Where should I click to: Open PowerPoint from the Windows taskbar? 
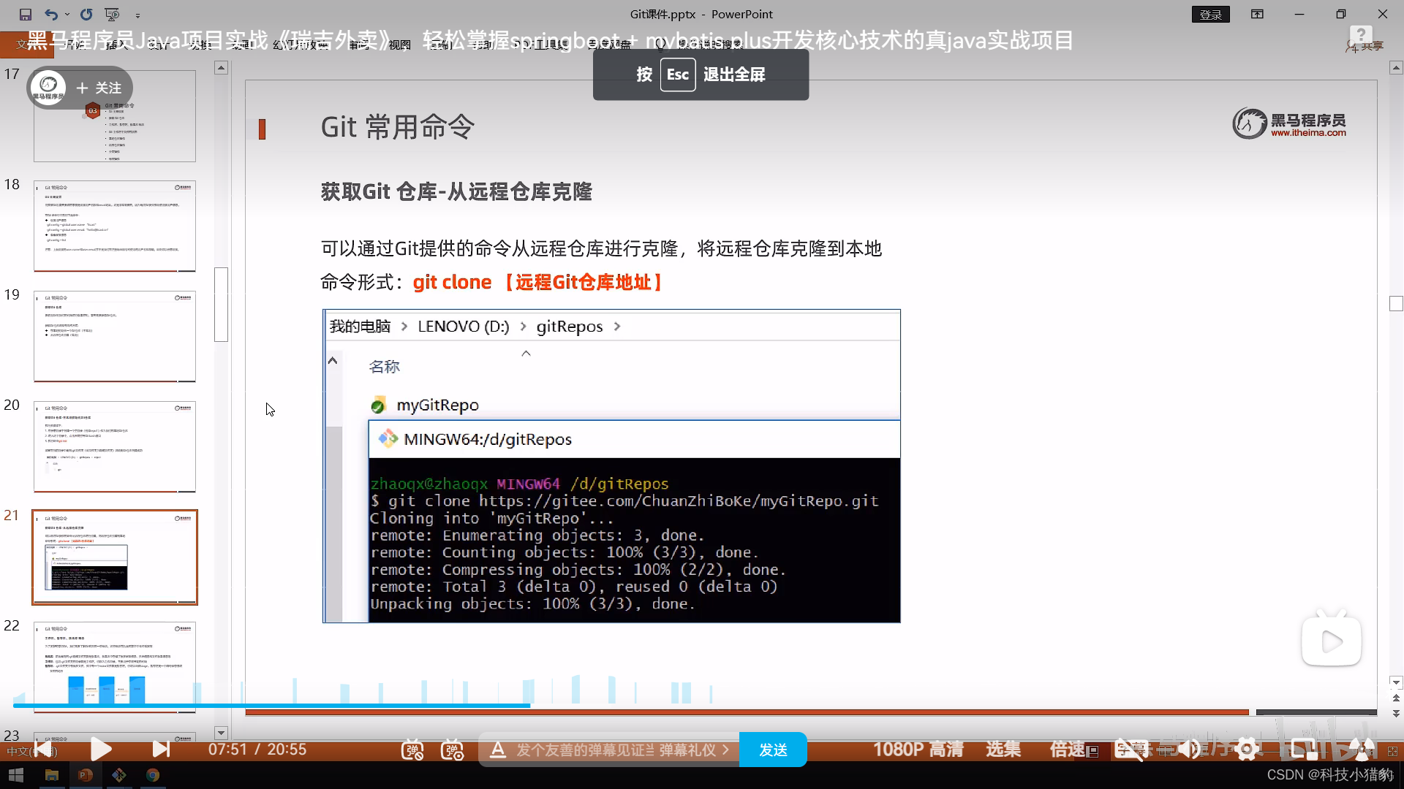[x=85, y=775]
